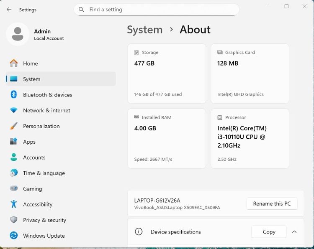The image size is (314, 249).
Task: Click the Storage info card
Action: tap(167, 73)
